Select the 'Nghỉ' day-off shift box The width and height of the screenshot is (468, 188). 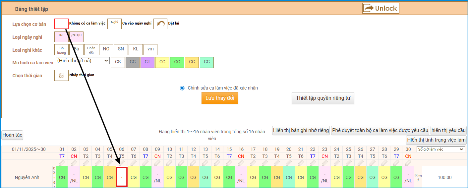(x=114, y=24)
